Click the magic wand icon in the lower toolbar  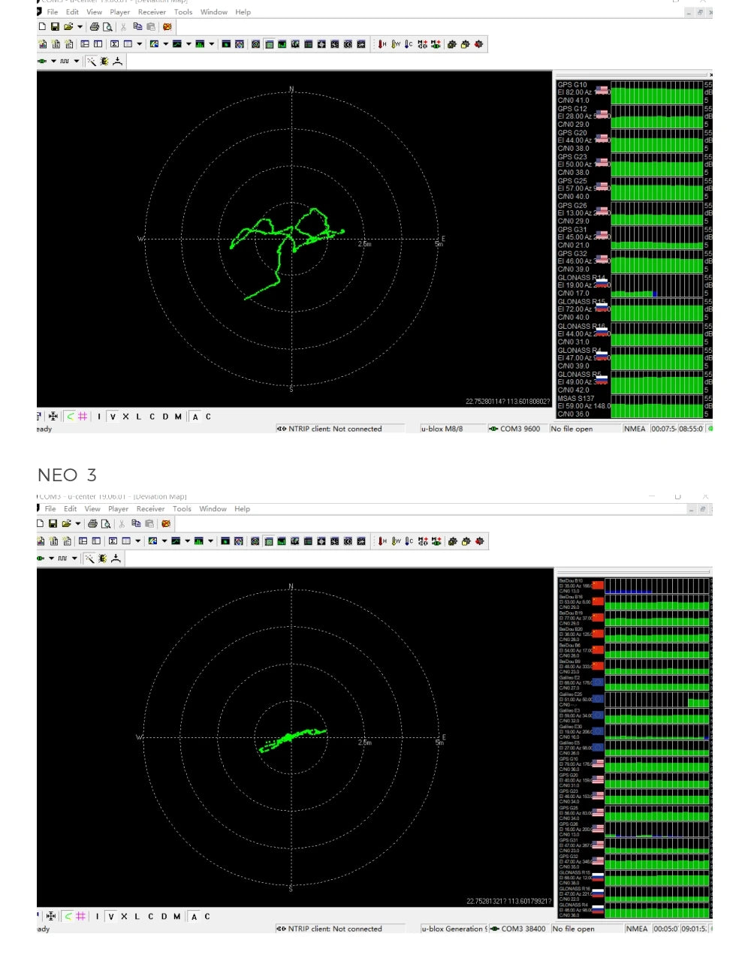pyautogui.click(x=89, y=61)
